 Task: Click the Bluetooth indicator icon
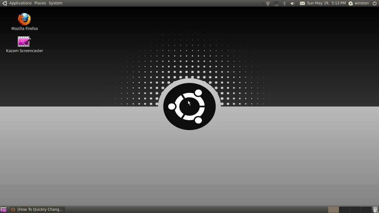pos(284,3)
